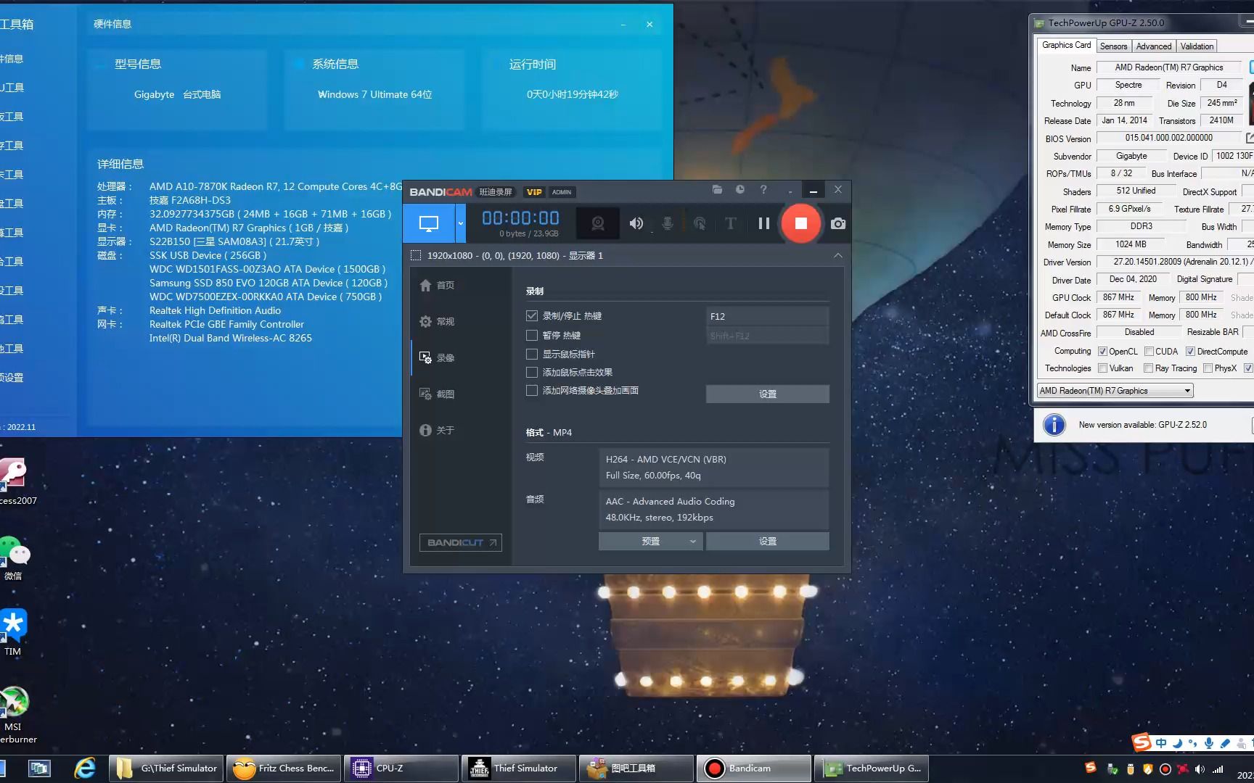Open the 截图 panel in Bandicam sidebar
Image resolution: width=1254 pixels, height=783 pixels.
pyautogui.click(x=445, y=394)
